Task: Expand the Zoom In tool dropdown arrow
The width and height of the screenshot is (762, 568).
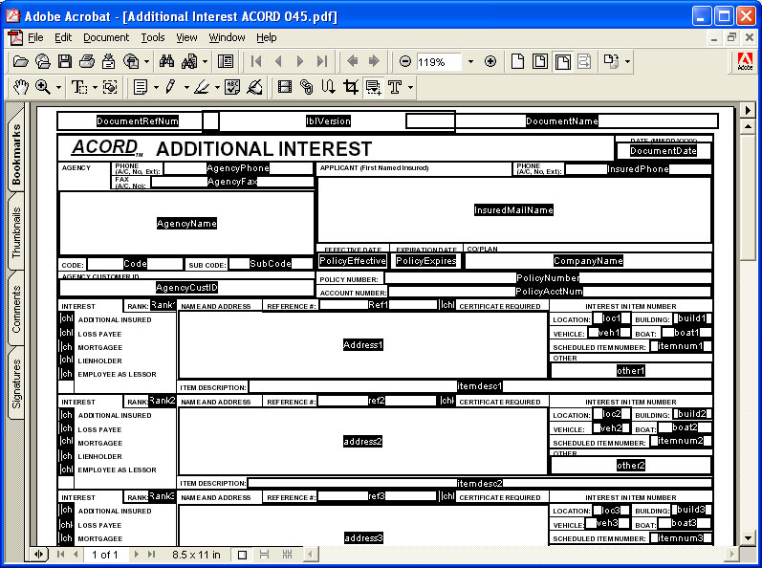Action: (58, 87)
